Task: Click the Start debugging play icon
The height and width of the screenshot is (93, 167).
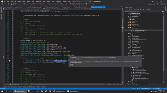Action: [x=59, y=4]
